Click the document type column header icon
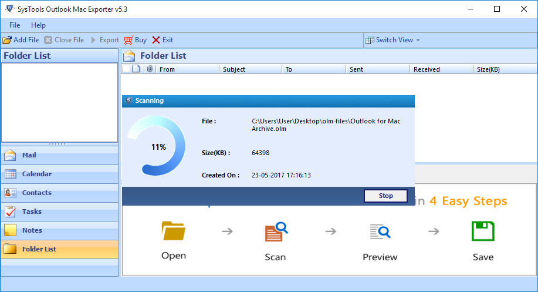Screen dimensions: 538x292 coord(136,69)
